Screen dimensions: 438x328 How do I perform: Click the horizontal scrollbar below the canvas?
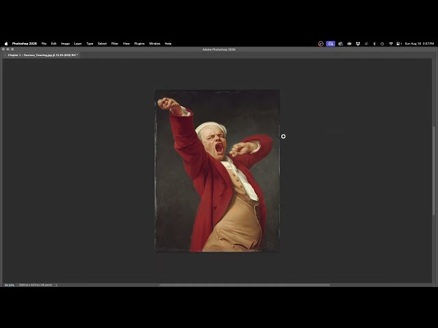pos(244,285)
